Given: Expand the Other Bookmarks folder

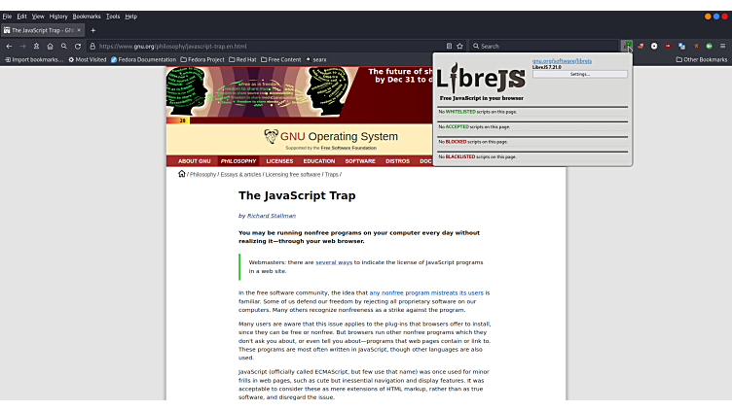Looking at the screenshot, I should (702, 59).
